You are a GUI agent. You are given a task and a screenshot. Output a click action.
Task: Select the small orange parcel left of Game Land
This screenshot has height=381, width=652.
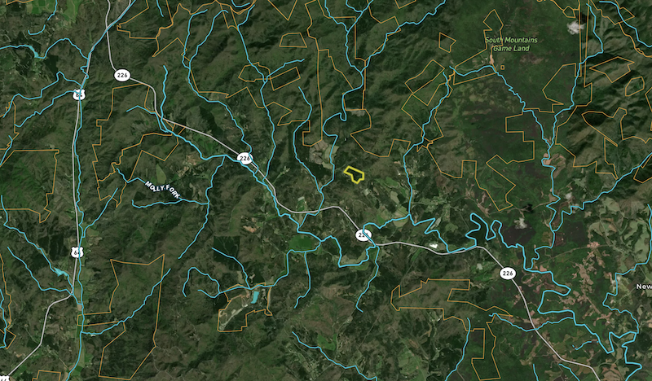tap(447, 42)
